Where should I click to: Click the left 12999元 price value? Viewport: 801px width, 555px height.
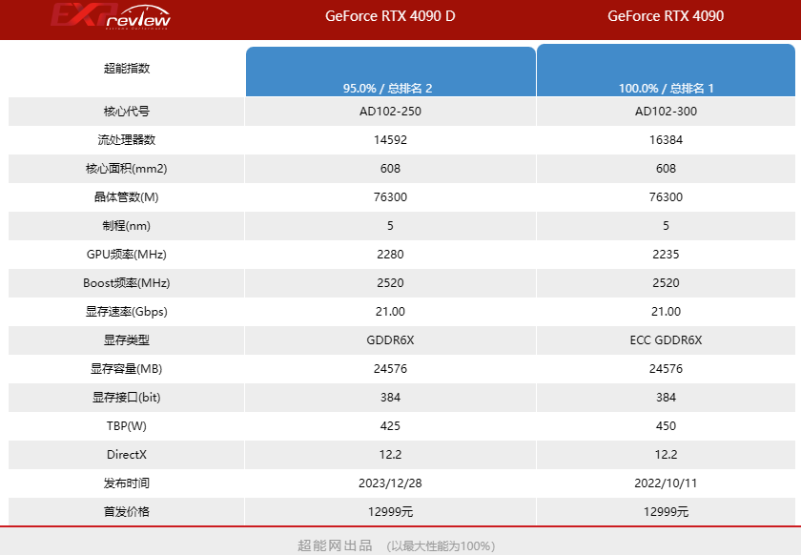391,512
